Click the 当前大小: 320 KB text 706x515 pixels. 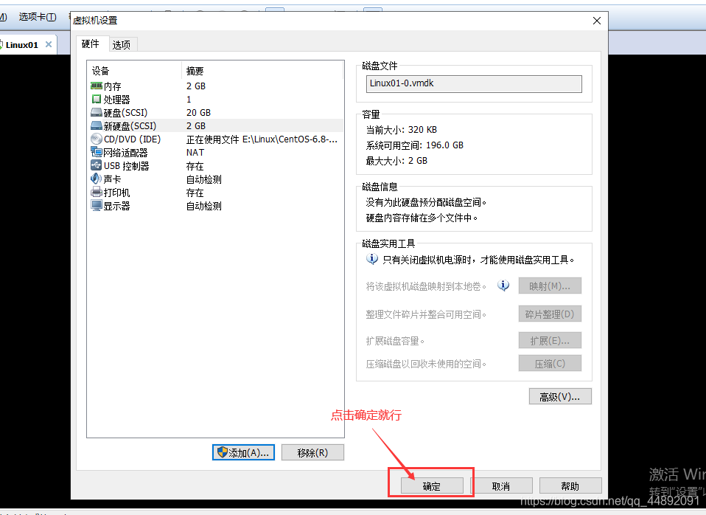[401, 130]
